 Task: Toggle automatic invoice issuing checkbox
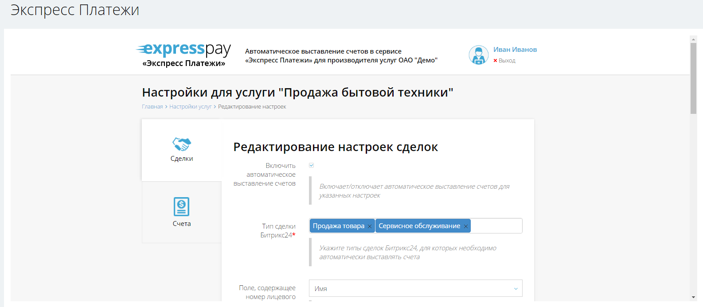[312, 165]
